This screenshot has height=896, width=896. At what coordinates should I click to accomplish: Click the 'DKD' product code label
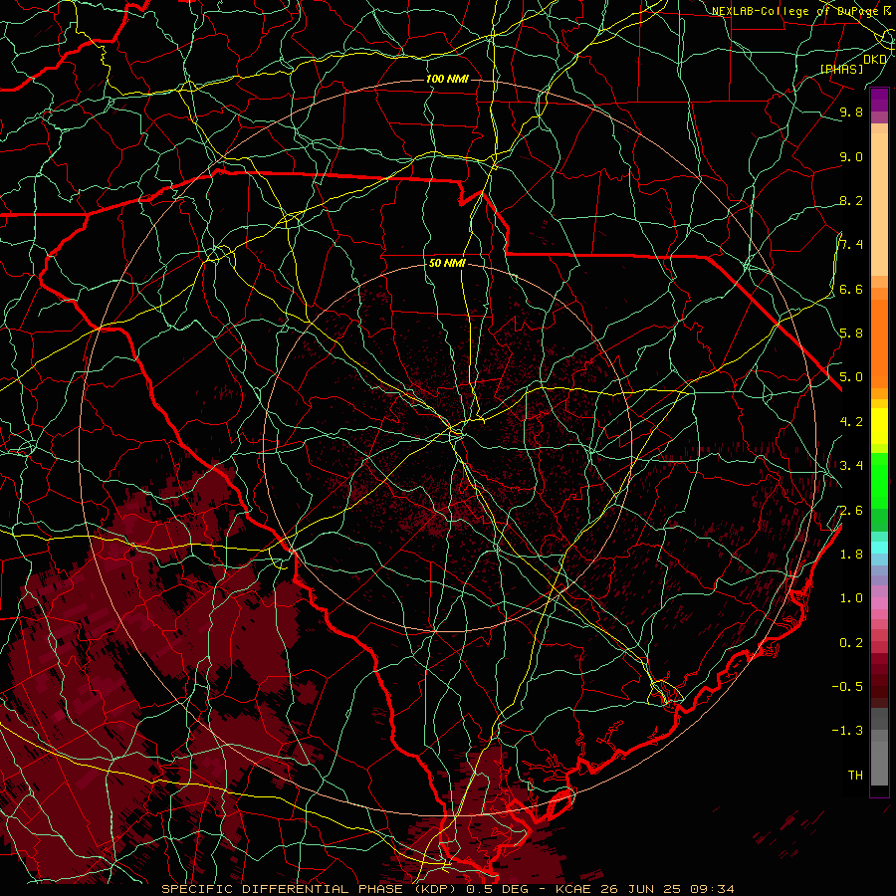point(875,59)
